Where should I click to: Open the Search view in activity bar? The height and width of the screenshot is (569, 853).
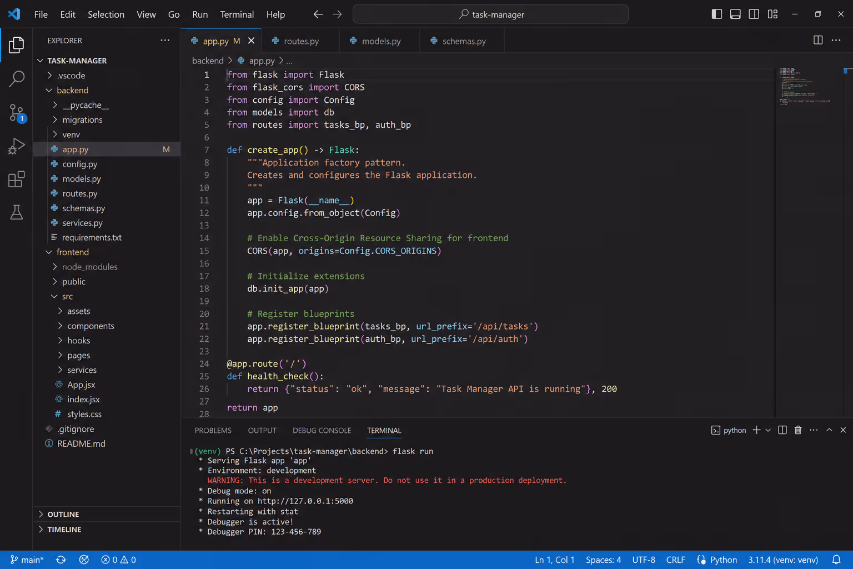click(17, 79)
